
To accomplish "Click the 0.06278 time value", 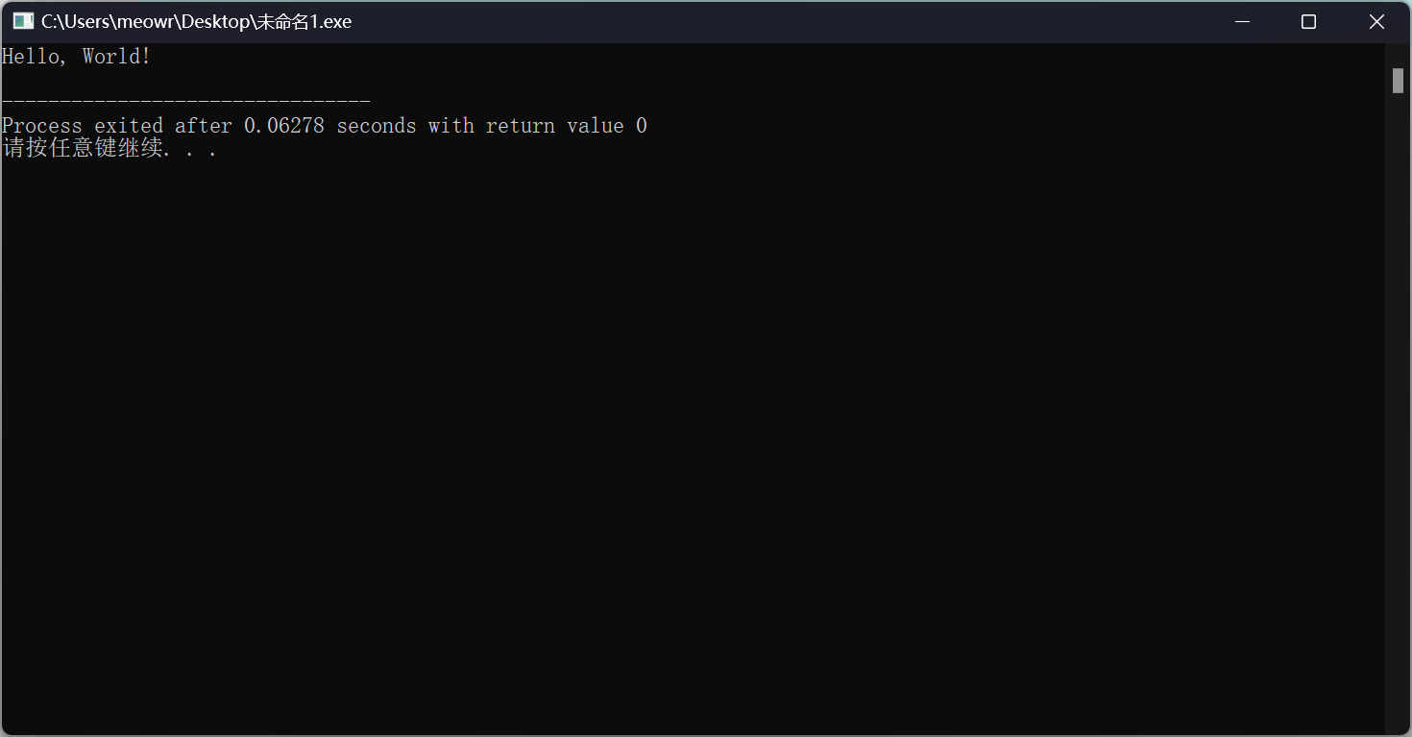I will (283, 126).
